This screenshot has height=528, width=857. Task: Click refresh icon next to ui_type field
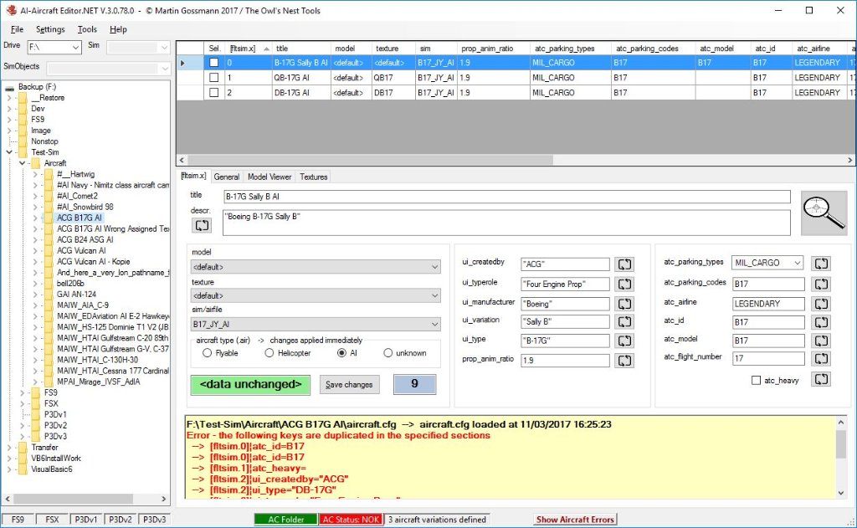click(624, 341)
